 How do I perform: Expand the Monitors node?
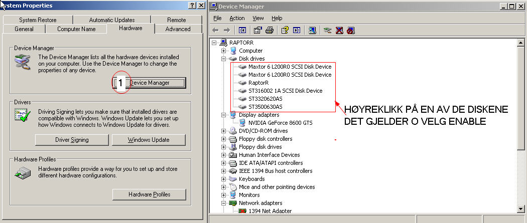coord(223,195)
